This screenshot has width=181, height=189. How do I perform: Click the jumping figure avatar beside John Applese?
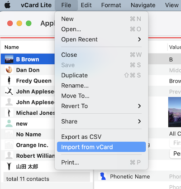point(9,91)
